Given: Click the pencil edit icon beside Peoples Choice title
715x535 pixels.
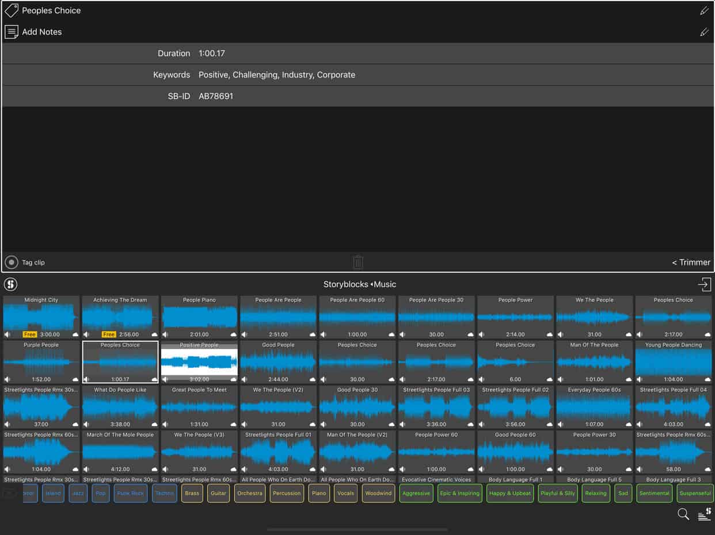Looking at the screenshot, I should tap(704, 10).
